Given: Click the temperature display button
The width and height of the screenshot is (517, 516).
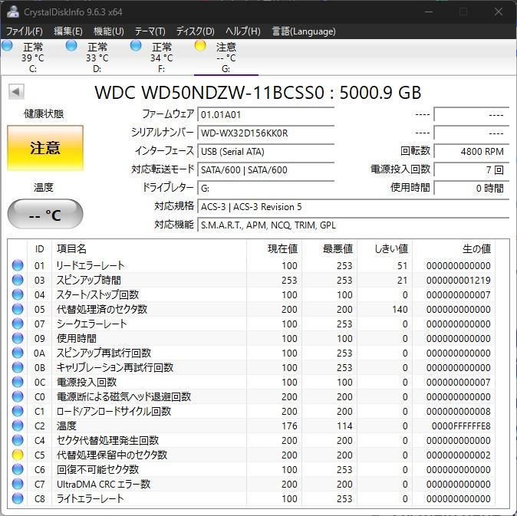Looking at the screenshot, I should point(45,215).
